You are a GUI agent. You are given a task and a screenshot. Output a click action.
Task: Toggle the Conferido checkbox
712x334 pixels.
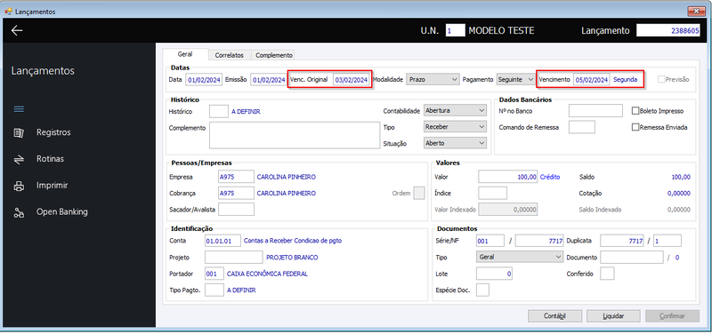(607, 274)
